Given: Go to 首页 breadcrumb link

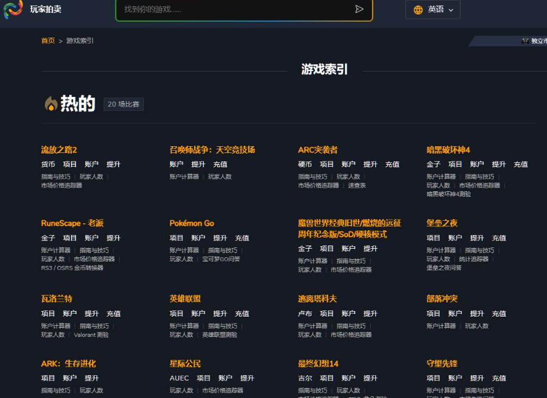Looking at the screenshot, I should pos(48,41).
